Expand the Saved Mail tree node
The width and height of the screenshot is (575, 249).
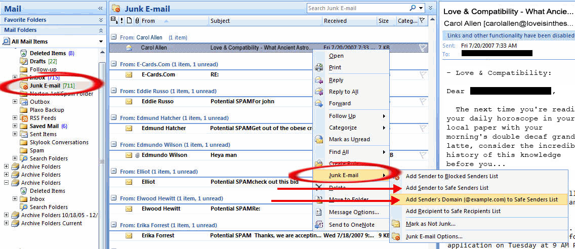[x=15, y=126]
